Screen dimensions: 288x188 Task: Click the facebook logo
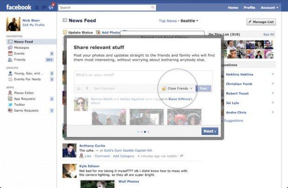tap(19, 7)
